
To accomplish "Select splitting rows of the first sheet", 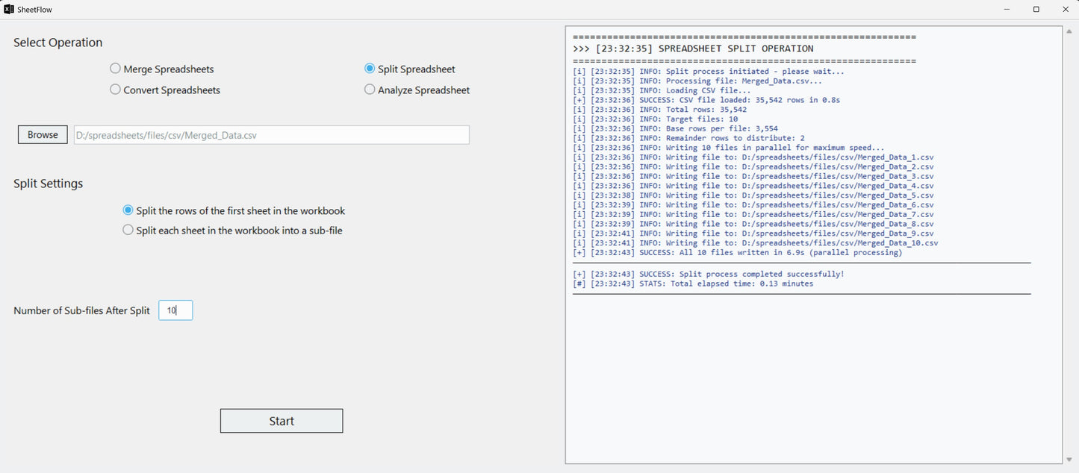I will coord(128,210).
